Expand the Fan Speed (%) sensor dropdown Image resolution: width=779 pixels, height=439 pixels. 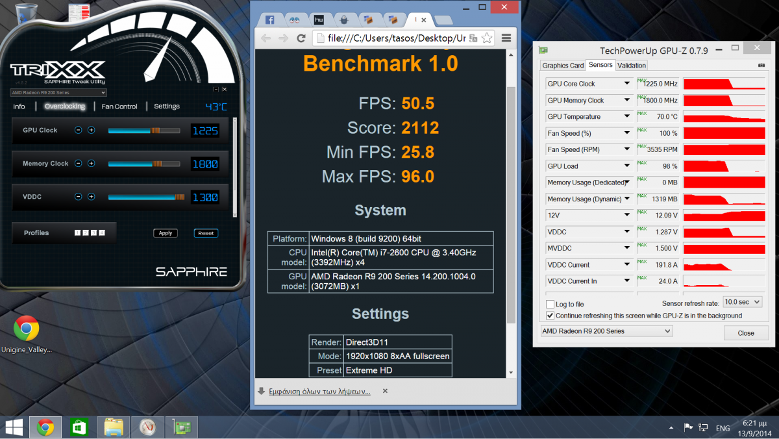click(x=626, y=133)
